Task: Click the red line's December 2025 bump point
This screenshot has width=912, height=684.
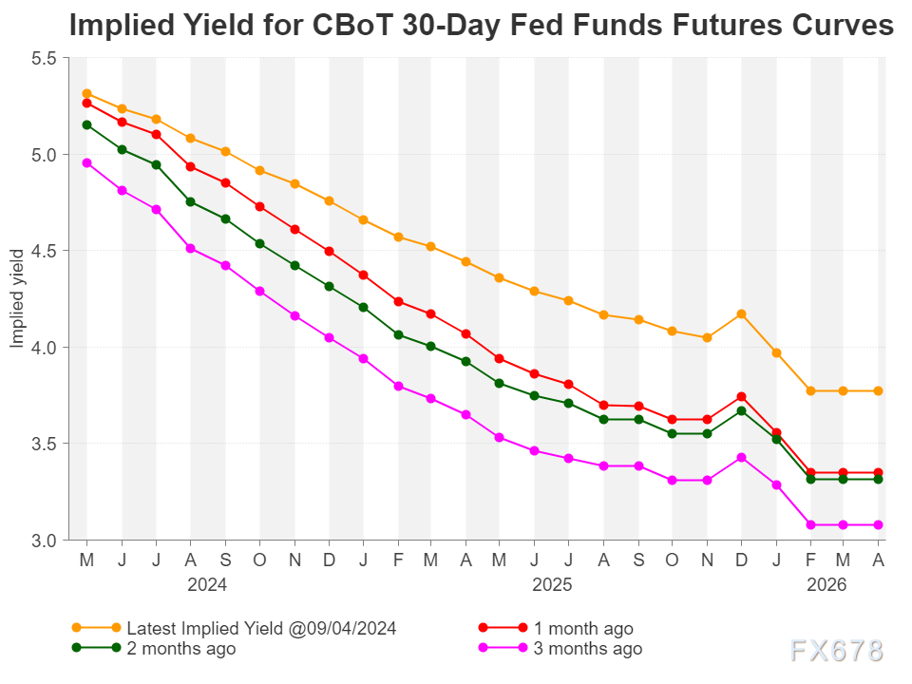Action: click(x=741, y=396)
